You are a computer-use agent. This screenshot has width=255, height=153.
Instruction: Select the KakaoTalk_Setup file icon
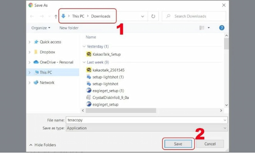click(89, 54)
